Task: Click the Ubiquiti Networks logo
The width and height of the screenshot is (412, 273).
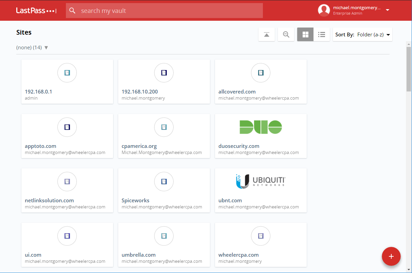Action: [261, 181]
